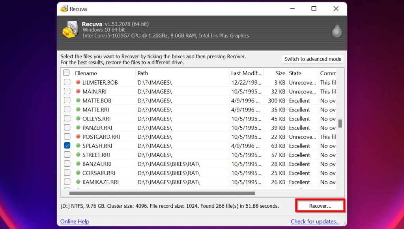Click the green status dot beside OLLEYS.RRI
Screen dimensions: 404x229
[x=78, y=119]
